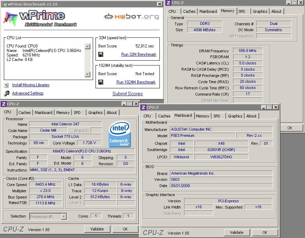Viewport: 305px width, 238px height.
Task: Click the wPrime logo graphic
Action: coord(40,18)
